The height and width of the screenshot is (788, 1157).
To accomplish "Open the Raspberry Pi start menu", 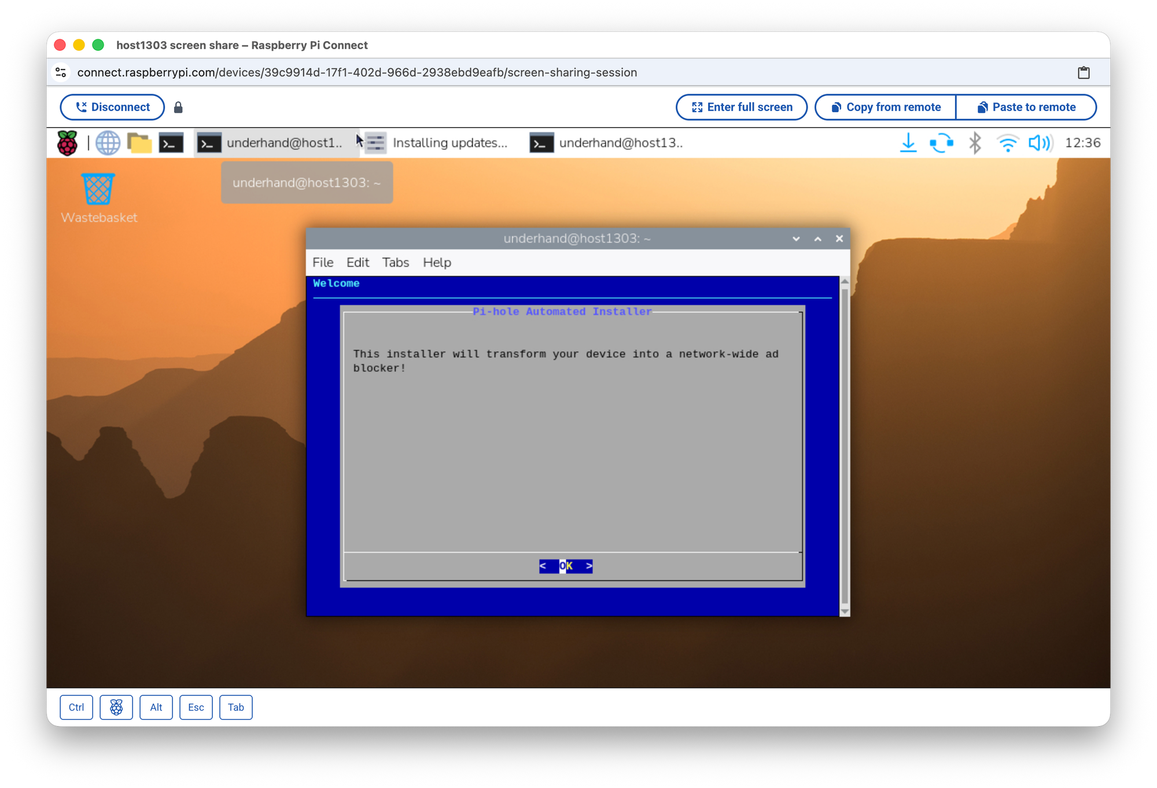I will (x=68, y=143).
